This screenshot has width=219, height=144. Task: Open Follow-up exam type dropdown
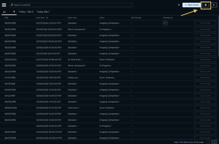tap(73, 78)
